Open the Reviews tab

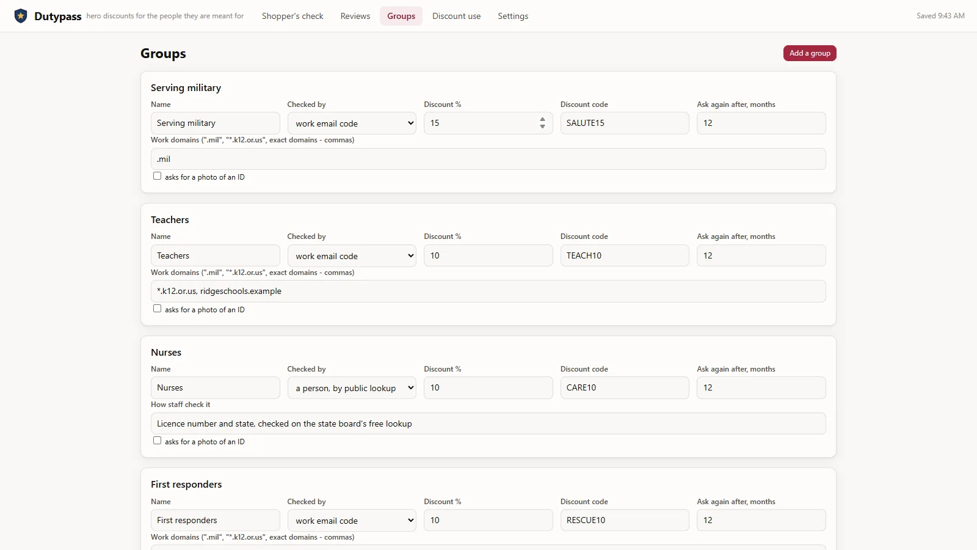(355, 16)
